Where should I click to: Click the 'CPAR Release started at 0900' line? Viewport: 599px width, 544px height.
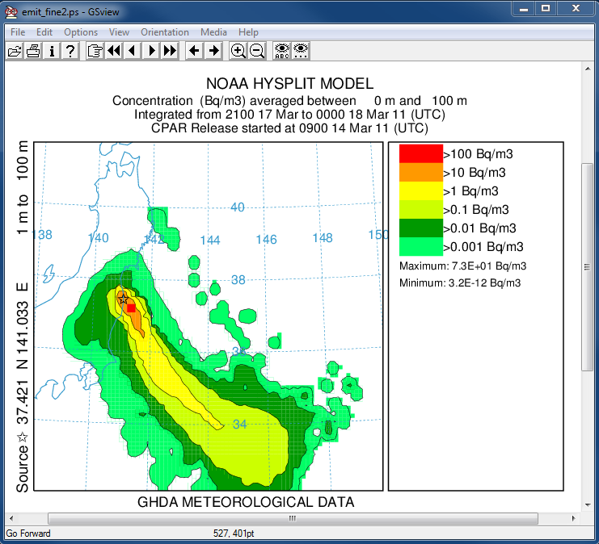(289, 128)
